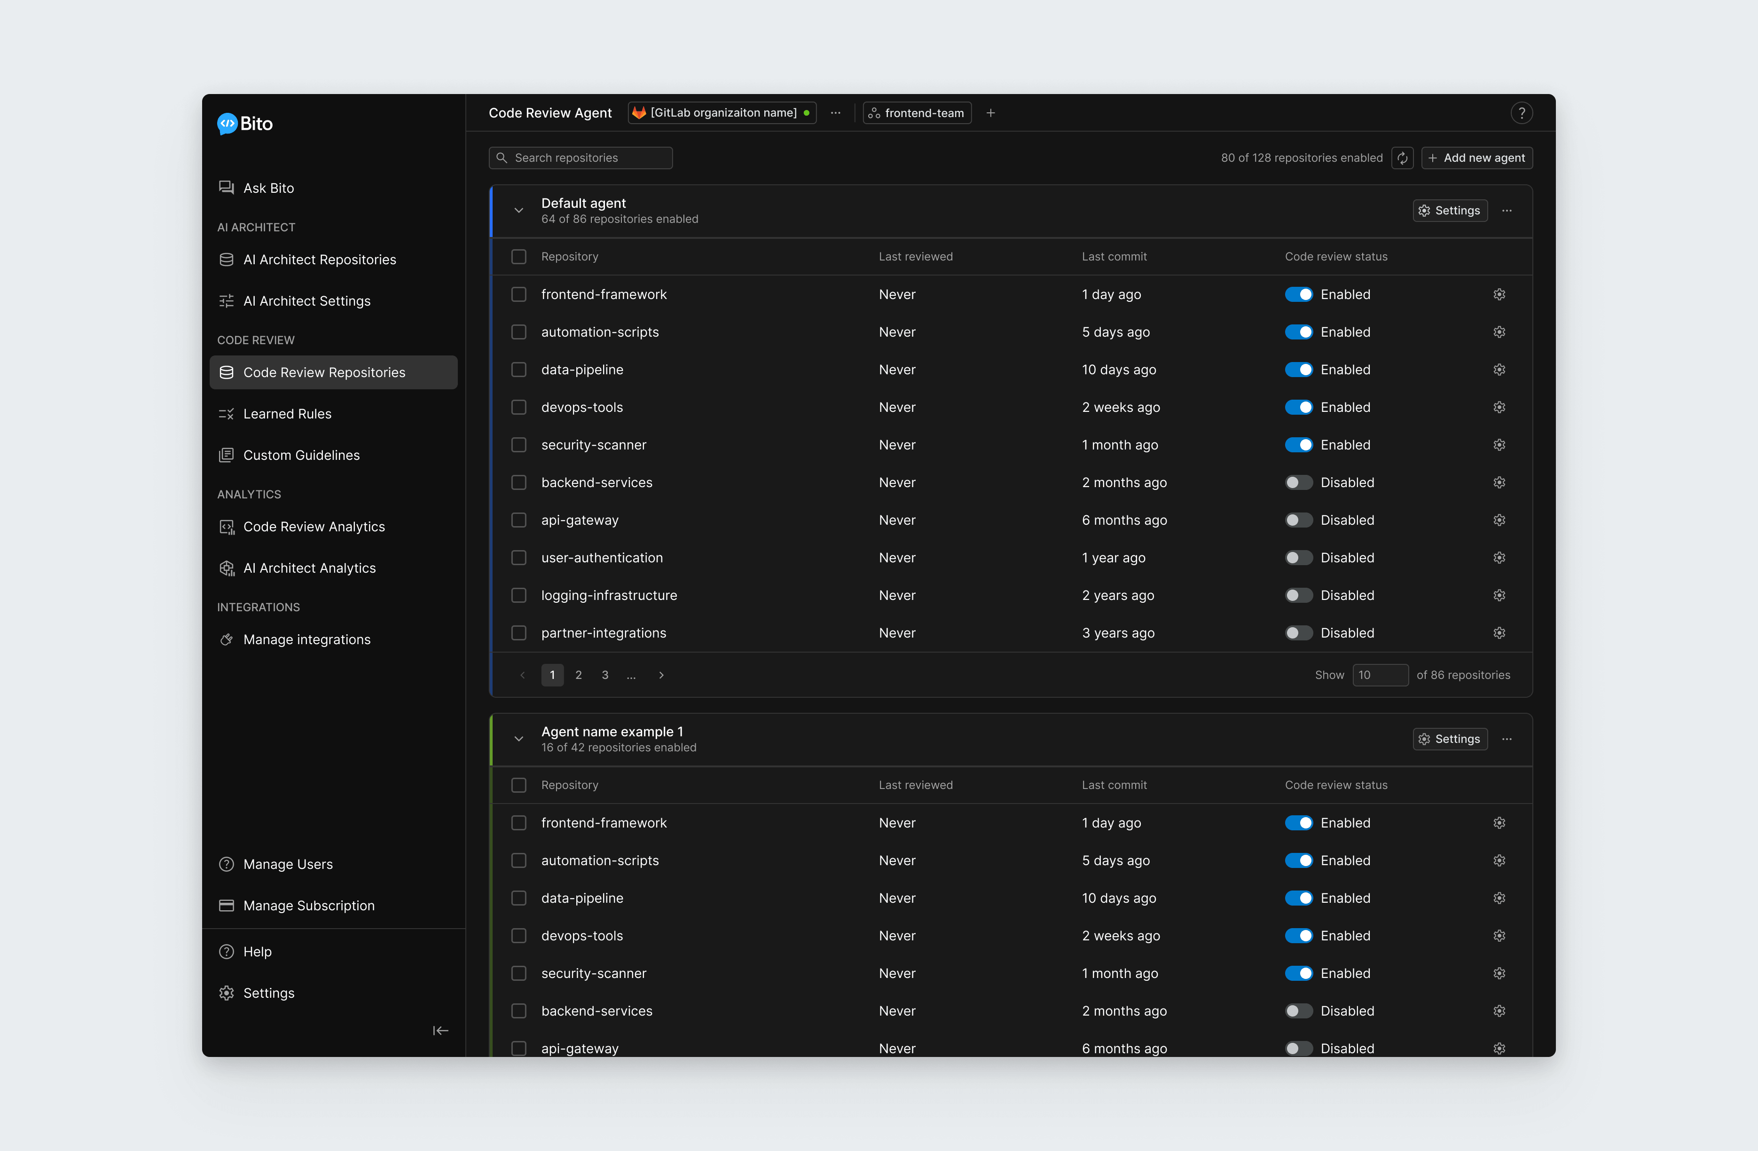The width and height of the screenshot is (1758, 1151).
Task: Open AI Architect Settings
Action: point(333,300)
